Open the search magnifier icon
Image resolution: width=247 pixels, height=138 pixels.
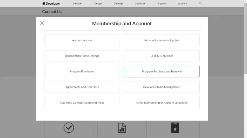tap(200, 3)
